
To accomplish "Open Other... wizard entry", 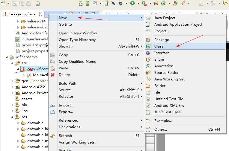I will click(185, 129).
